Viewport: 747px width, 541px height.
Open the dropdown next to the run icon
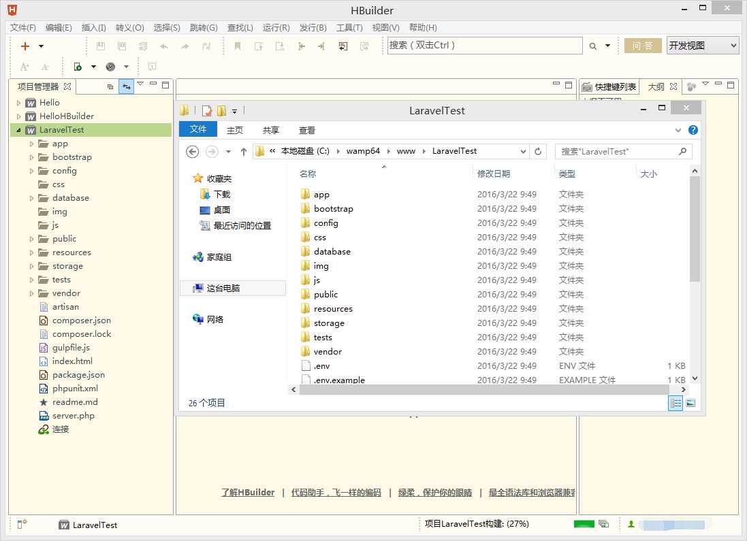(x=93, y=67)
